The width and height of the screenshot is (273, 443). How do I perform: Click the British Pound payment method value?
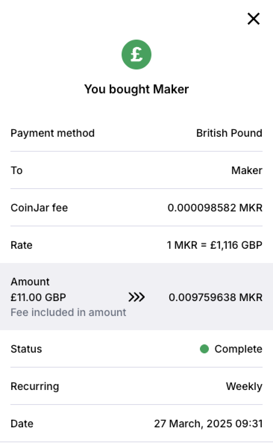tap(229, 133)
